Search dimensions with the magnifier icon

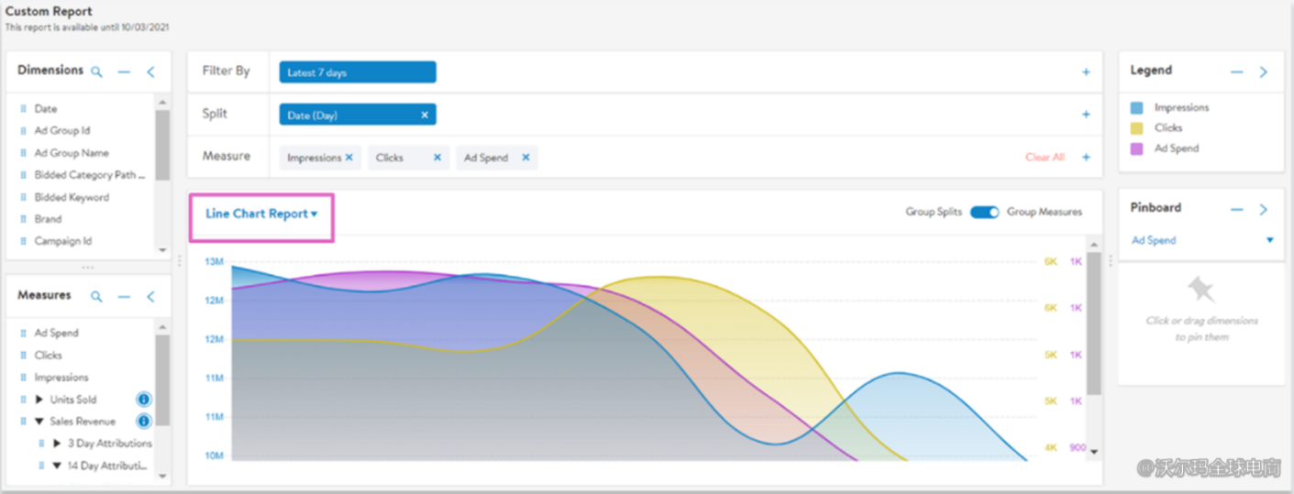[x=96, y=71]
